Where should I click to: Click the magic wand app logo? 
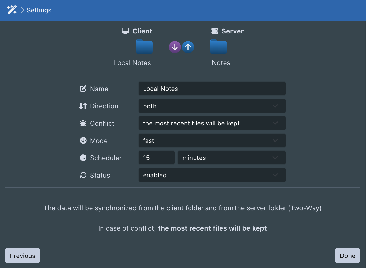(x=12, y=10)
